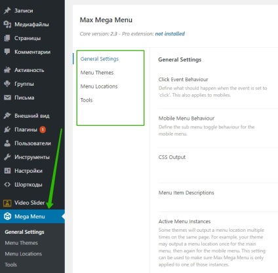The height and width of the screenshot is (273, 278).
Task: Click the Mega Menu cube icon
Action: coord(7,217)
